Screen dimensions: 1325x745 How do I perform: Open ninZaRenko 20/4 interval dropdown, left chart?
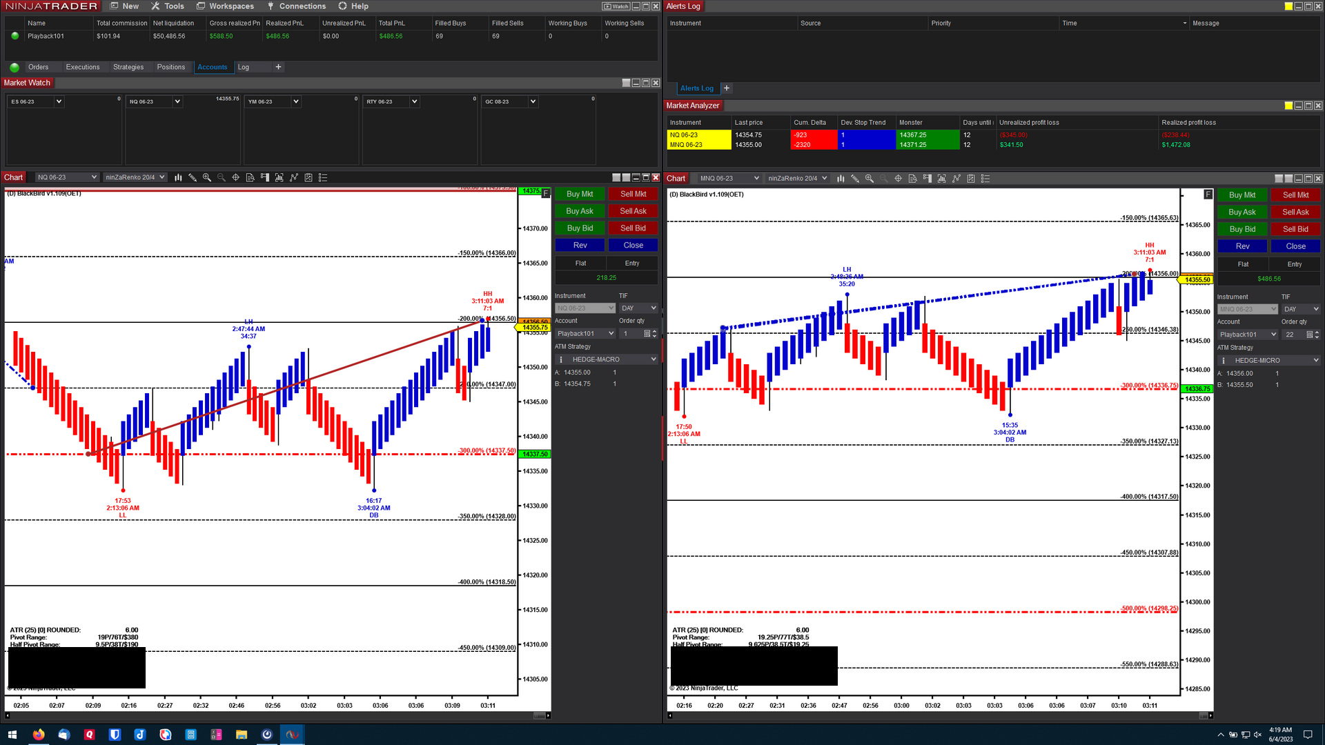pyautogui.click(x=135, y=177)
